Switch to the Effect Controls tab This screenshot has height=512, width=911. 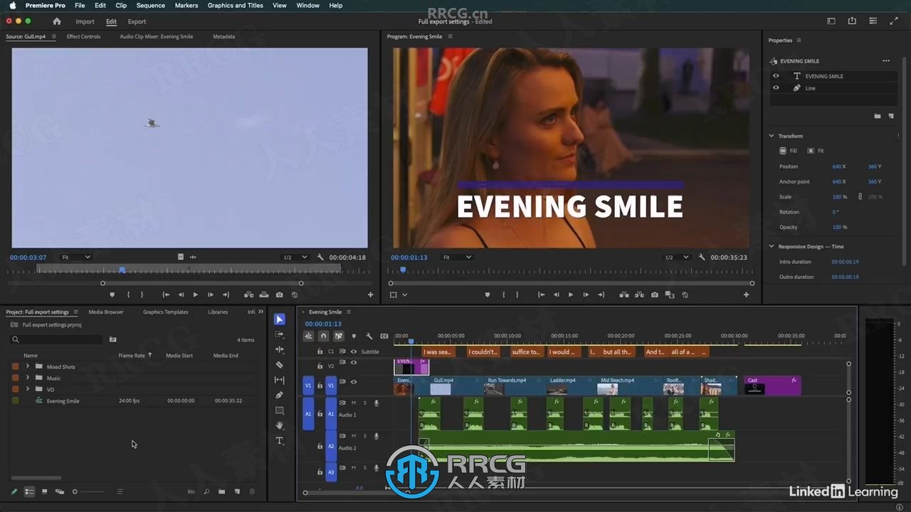(83, 36)
